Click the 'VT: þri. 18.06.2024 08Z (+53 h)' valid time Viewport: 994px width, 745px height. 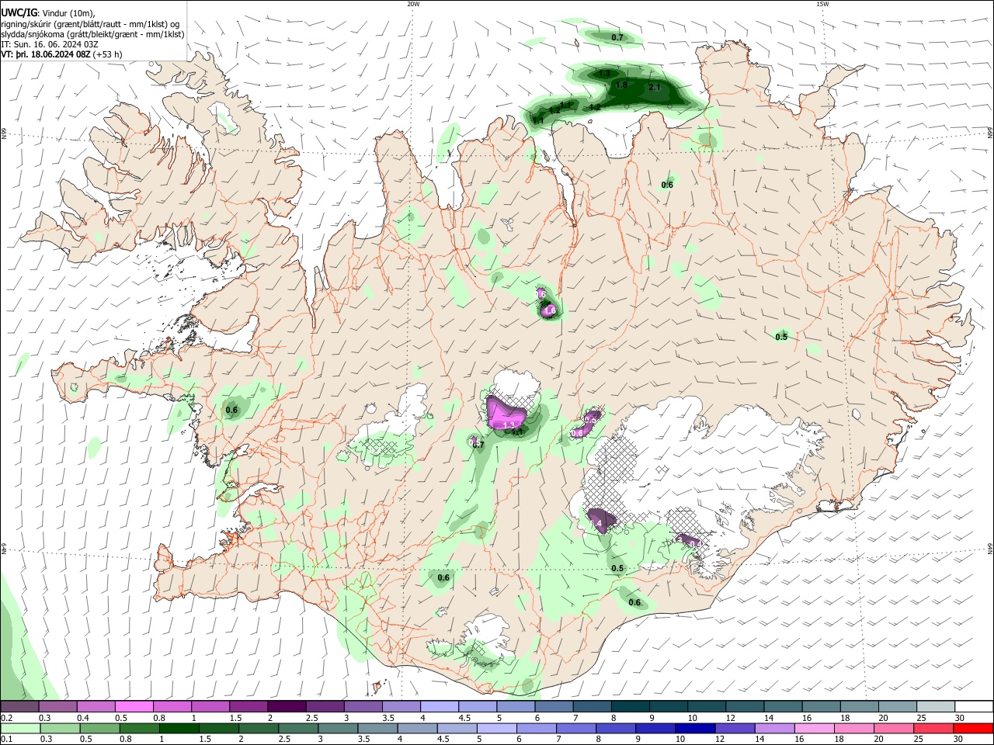pyautogui.click(x=61, y=54)
